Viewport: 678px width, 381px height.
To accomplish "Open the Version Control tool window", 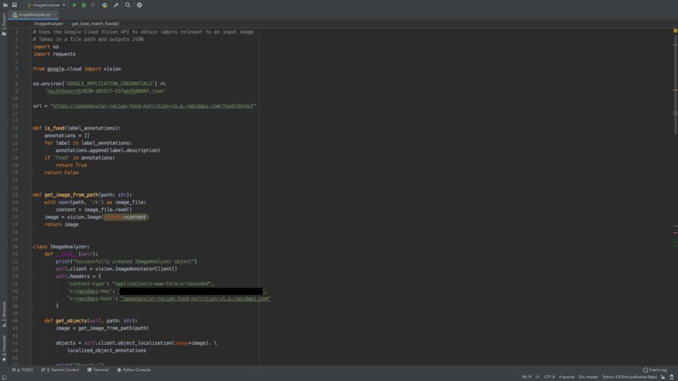I will point(60,370).
